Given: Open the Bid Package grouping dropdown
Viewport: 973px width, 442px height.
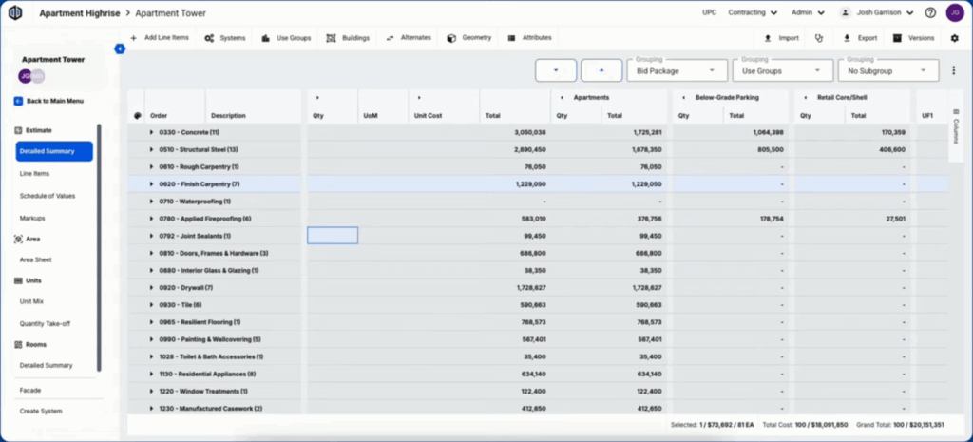Looking at the screenshot, I should click(x=676, y=70).
